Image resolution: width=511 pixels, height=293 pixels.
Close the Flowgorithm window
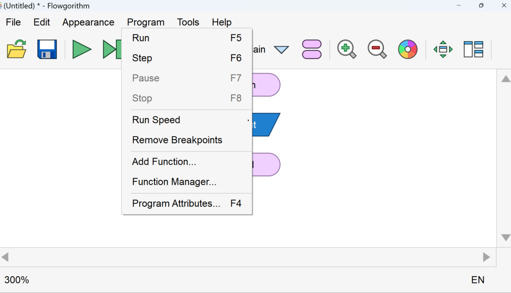(x=504, y=6)
